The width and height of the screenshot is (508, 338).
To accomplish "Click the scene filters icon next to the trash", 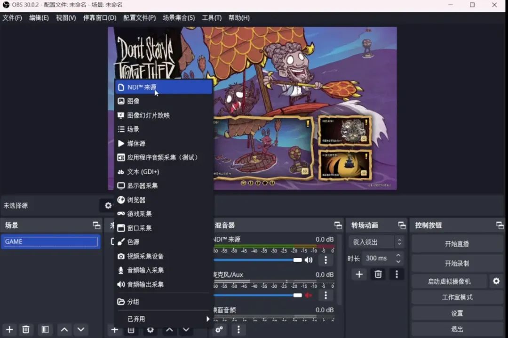I will point(45,330).
